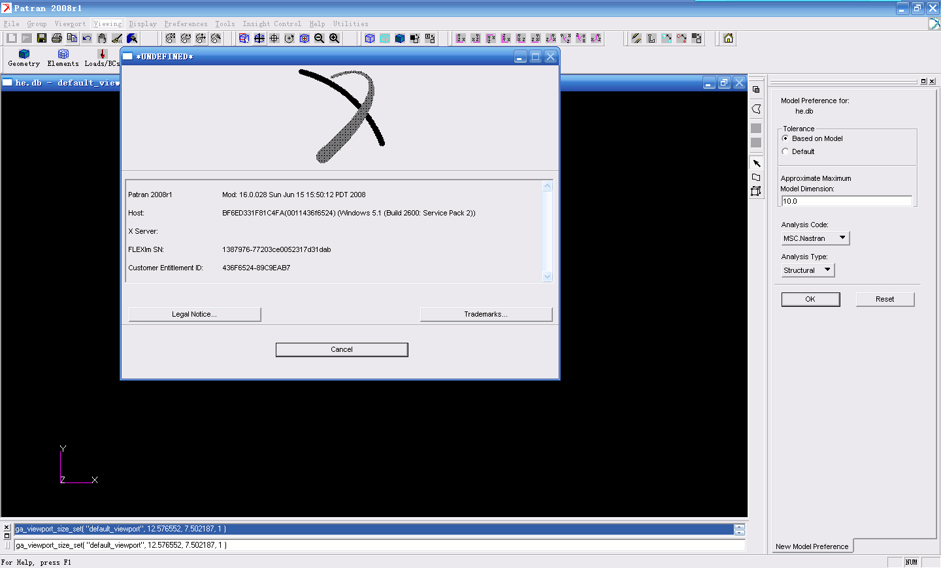Click the Customer Entitlement ID value
941x568 pixels.
click(x=256, y=268)
